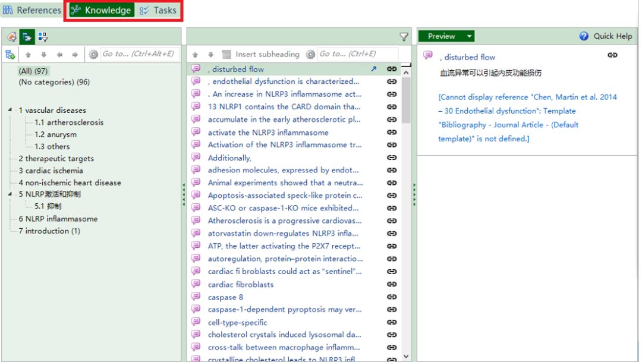
Task: Select category 6 NLRP inflammasome
Action: 58,219
